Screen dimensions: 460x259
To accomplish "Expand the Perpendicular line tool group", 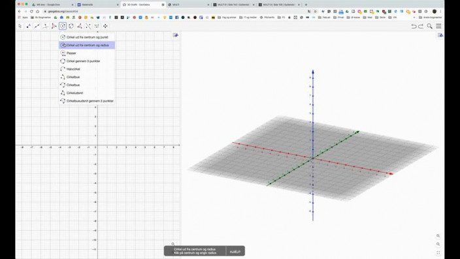I will [46, 26].
